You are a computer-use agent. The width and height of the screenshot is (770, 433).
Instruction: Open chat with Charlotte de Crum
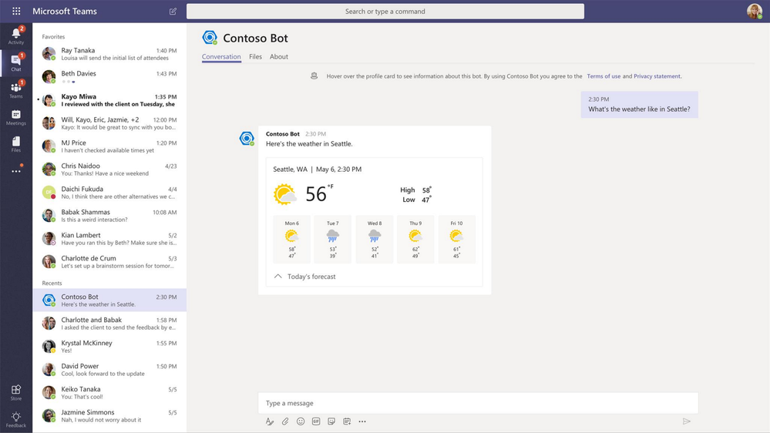[109, 262]
